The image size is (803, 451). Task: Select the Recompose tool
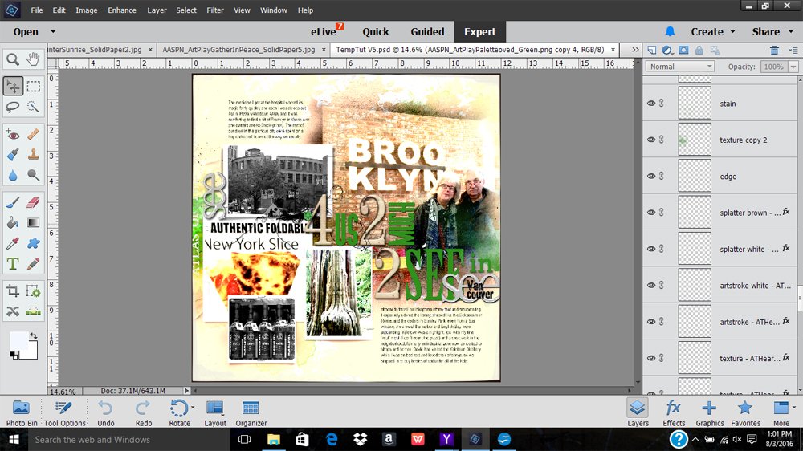[x=33, y=291]
